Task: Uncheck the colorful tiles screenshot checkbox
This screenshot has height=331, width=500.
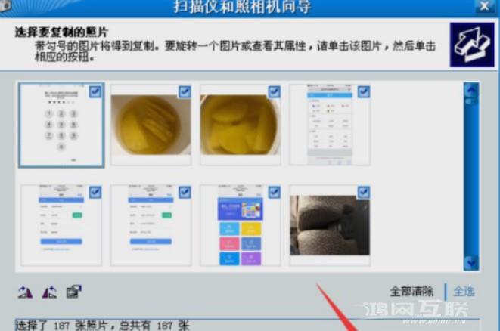Action: [x=275, y=192]
